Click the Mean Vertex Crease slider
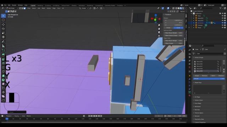 (x=173, y=35)
